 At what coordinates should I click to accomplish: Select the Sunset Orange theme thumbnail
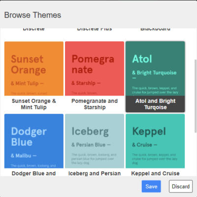(x=34, y=68)
